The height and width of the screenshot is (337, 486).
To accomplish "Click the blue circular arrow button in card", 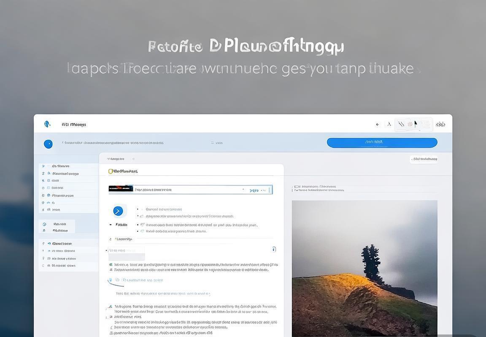I will click(118, 211).
